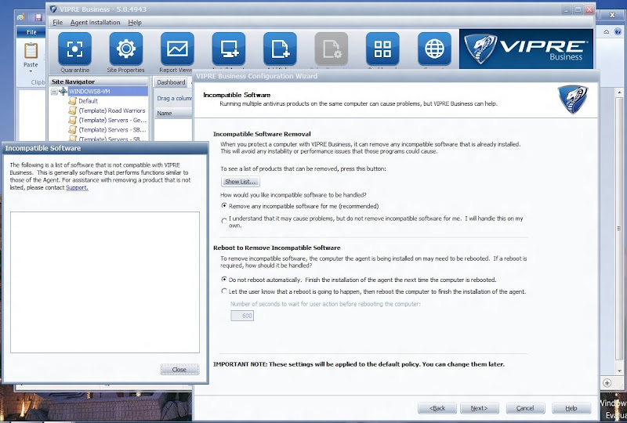Click the empty incompatible software list box

[105, 282]
